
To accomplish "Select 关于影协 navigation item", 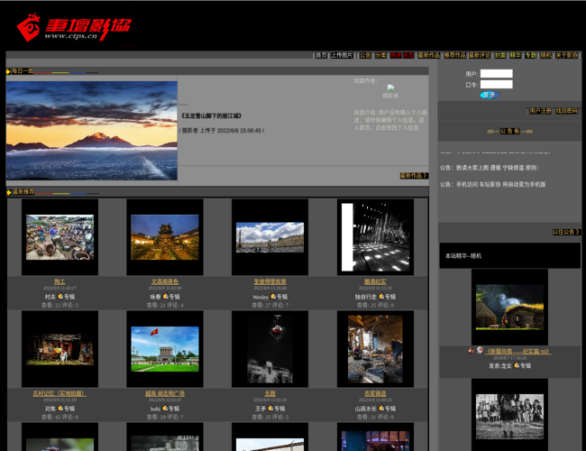I will [x=566, y=55].
